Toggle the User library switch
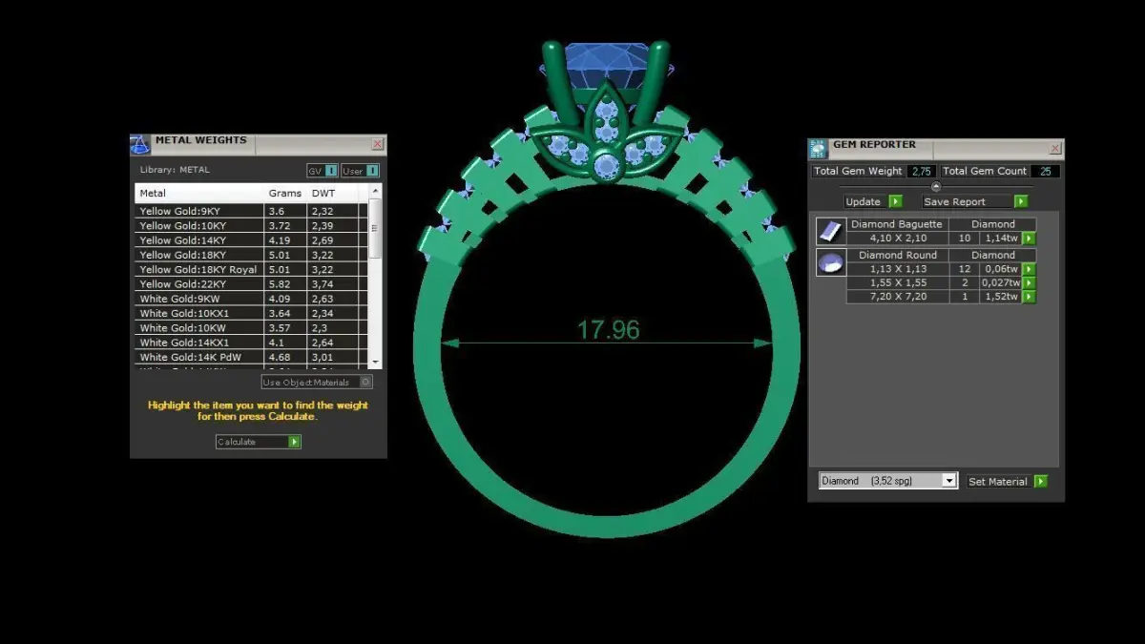This screenshot has width=1145, height=644. 361,171
